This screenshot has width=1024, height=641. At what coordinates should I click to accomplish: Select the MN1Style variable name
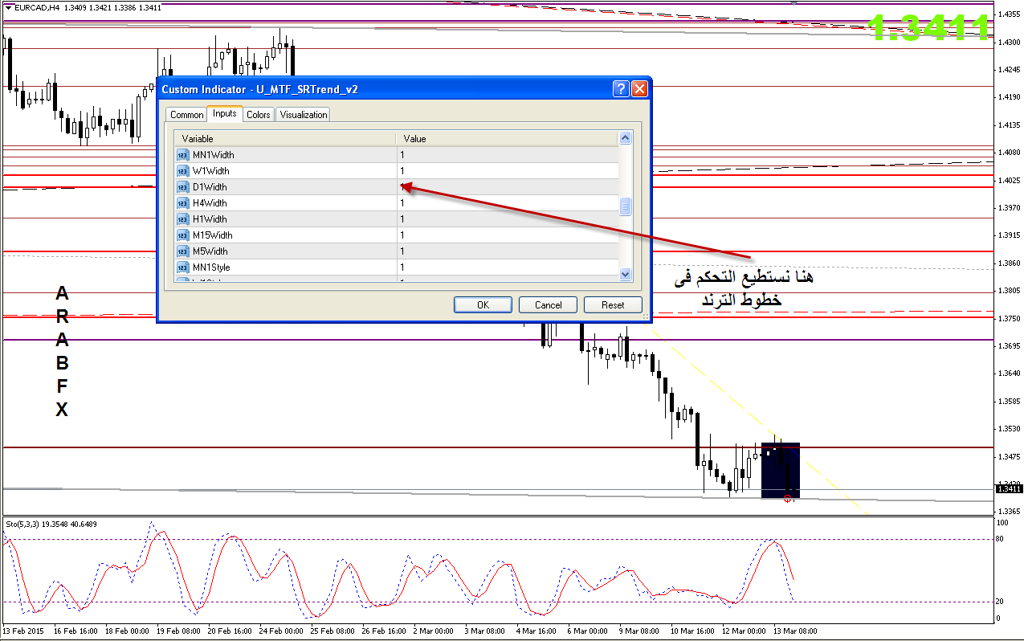212,267
